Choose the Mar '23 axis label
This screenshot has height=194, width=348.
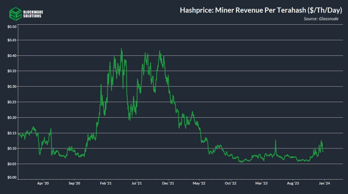click(261, 183)
